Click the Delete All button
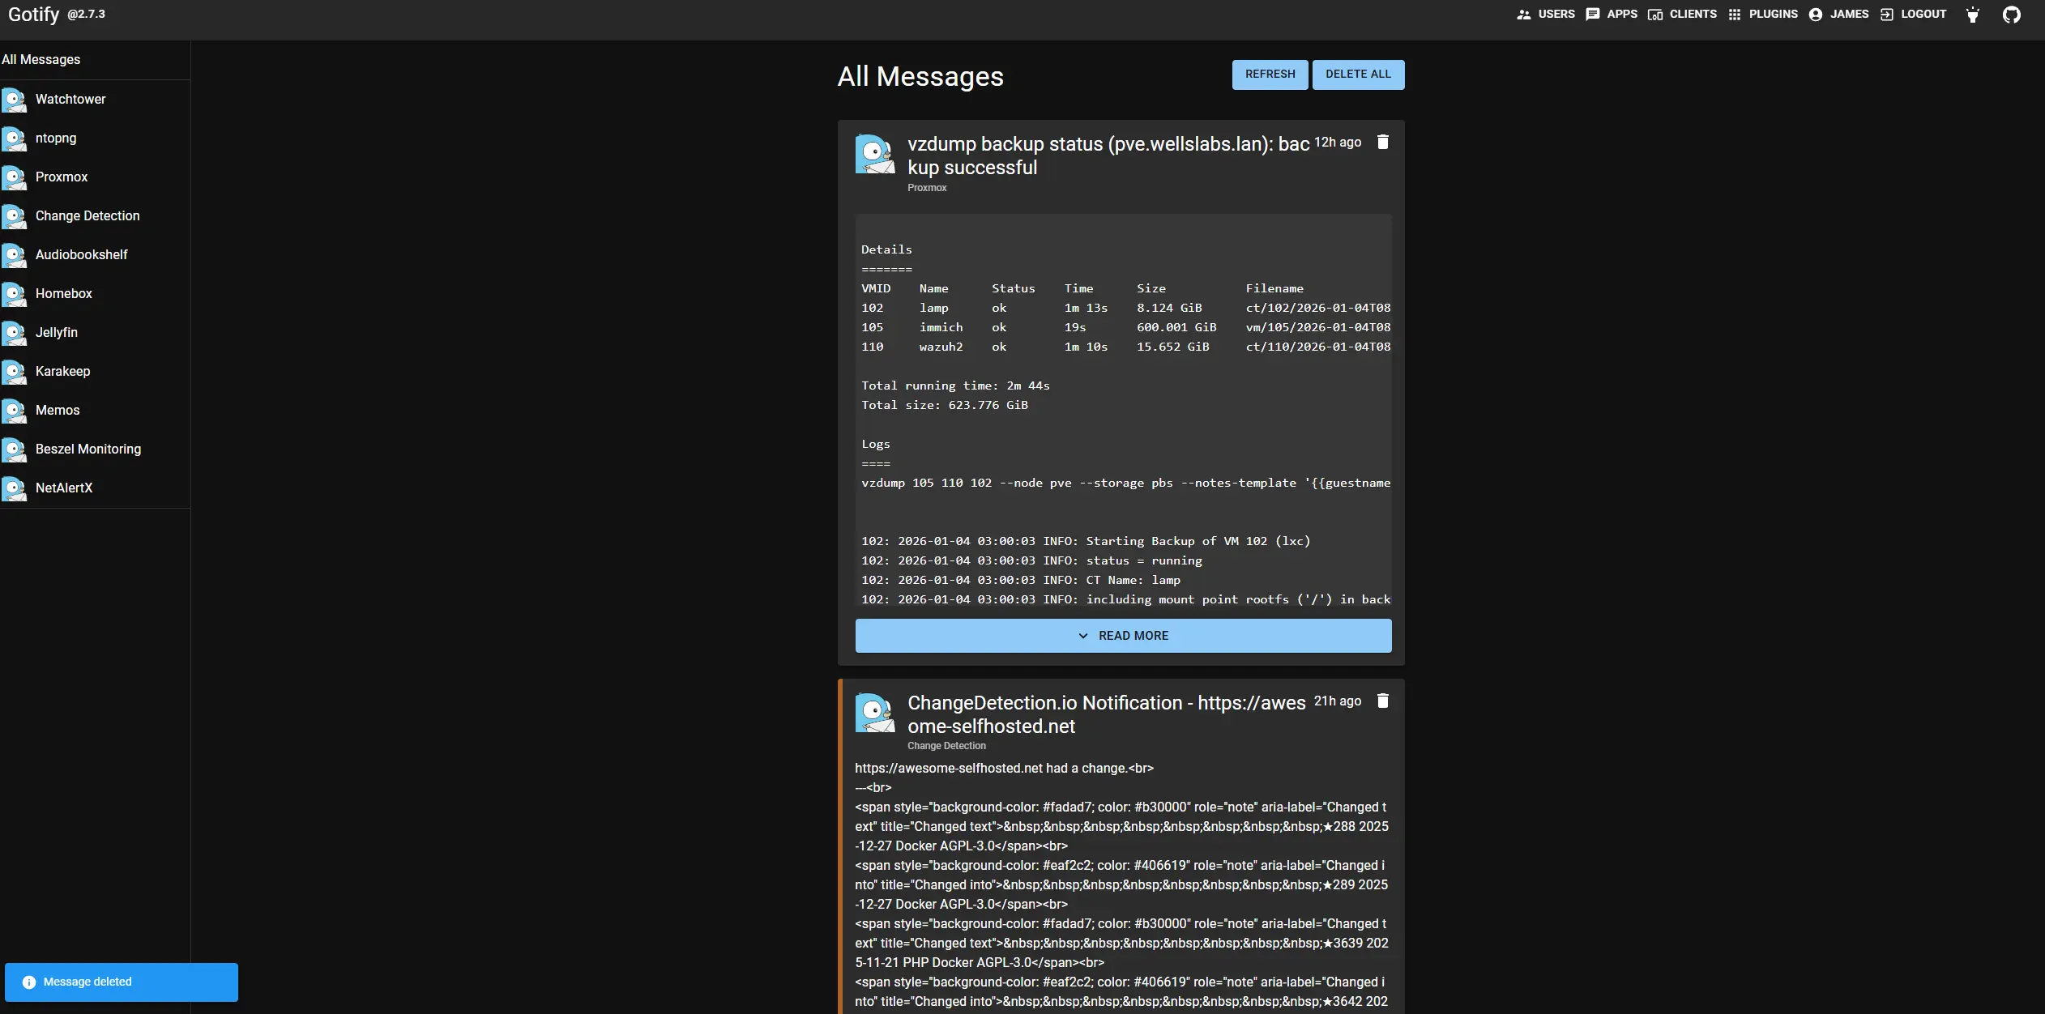The image size is (2045, 1014). coord(1358,75)
